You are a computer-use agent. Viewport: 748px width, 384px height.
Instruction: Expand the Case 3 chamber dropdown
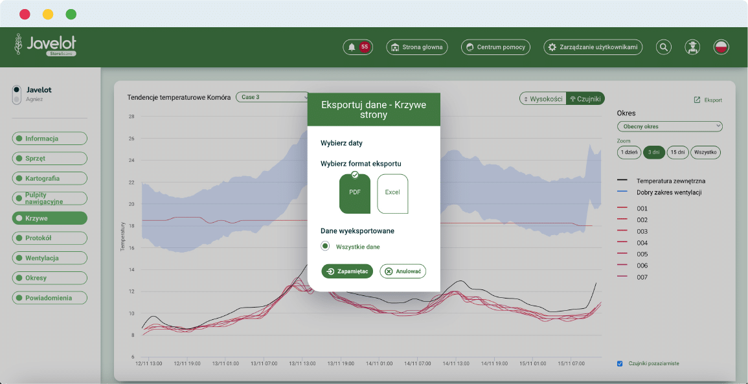pyautogui.click(x=273, y=97)
